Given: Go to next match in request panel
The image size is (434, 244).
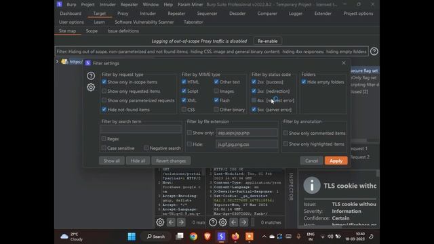Looking at the screenshot, I should tap(181, 222).
